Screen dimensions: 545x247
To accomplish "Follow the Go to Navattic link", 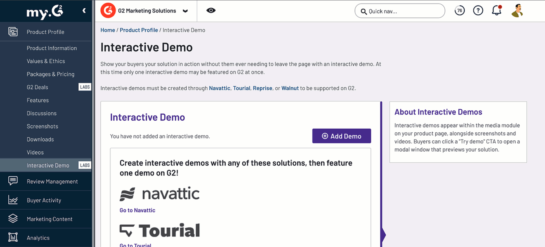I will (x=137, y=210).
